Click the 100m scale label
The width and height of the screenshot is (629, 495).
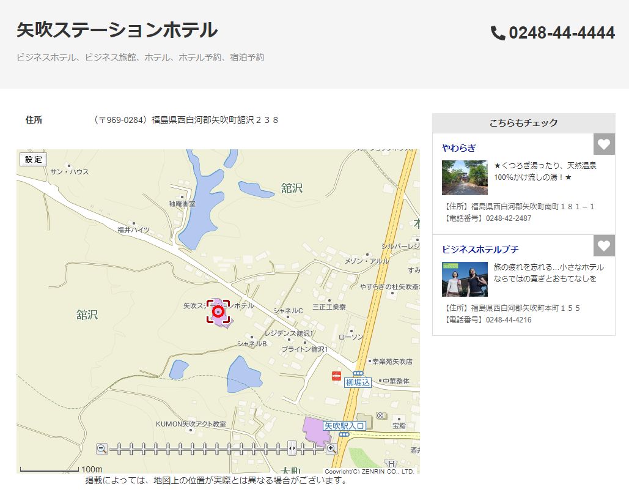click(x=92, y=469)
